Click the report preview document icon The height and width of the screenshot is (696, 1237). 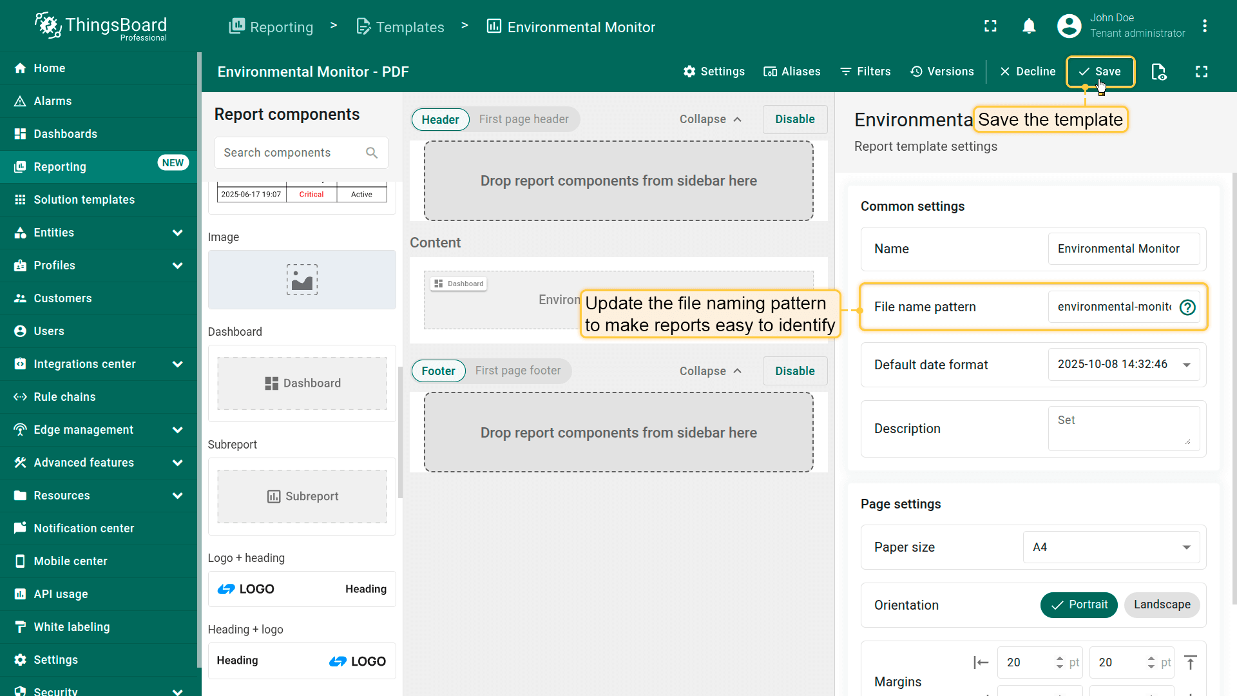[1158, 72]
